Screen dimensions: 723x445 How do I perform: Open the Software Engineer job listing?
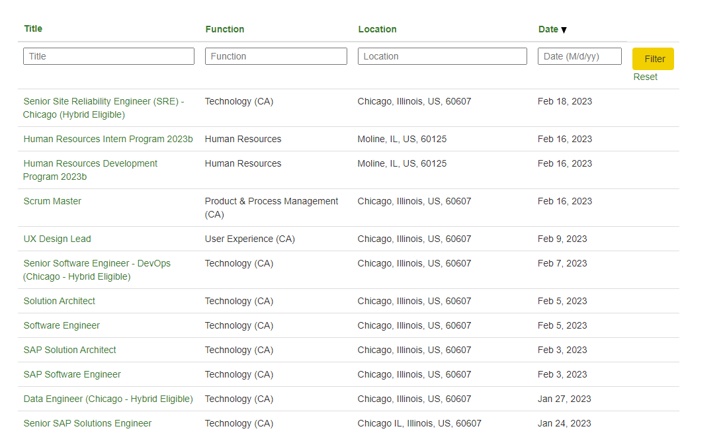coord(62,325)
